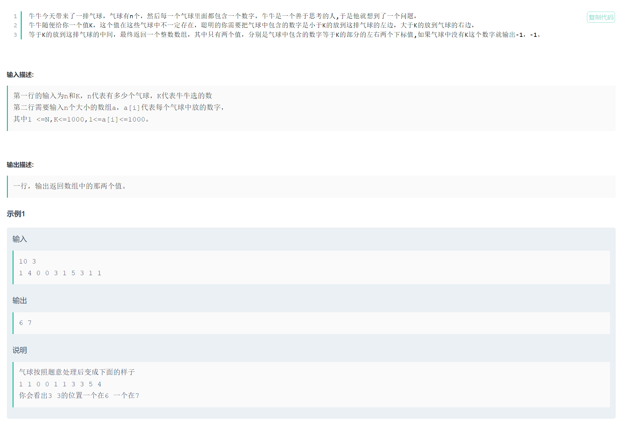Click the text 一行，输出返回数组中的那两个值
Screen dimensions: 626x425
pos(70,186)
